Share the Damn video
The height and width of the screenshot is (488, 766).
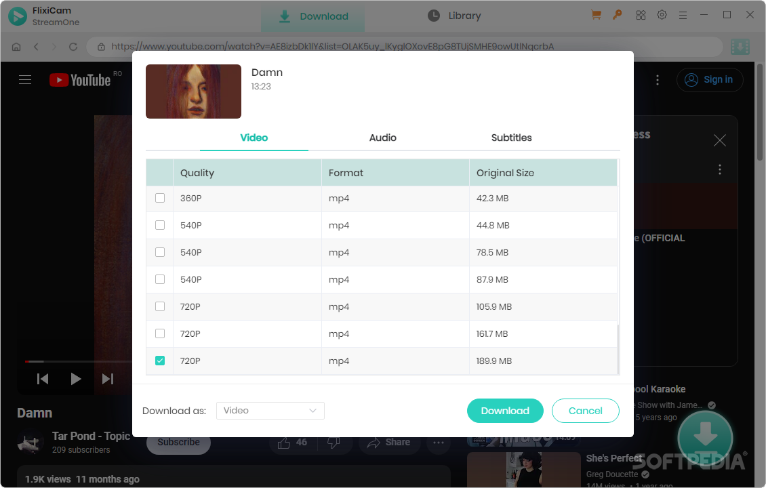click(389, 442)
